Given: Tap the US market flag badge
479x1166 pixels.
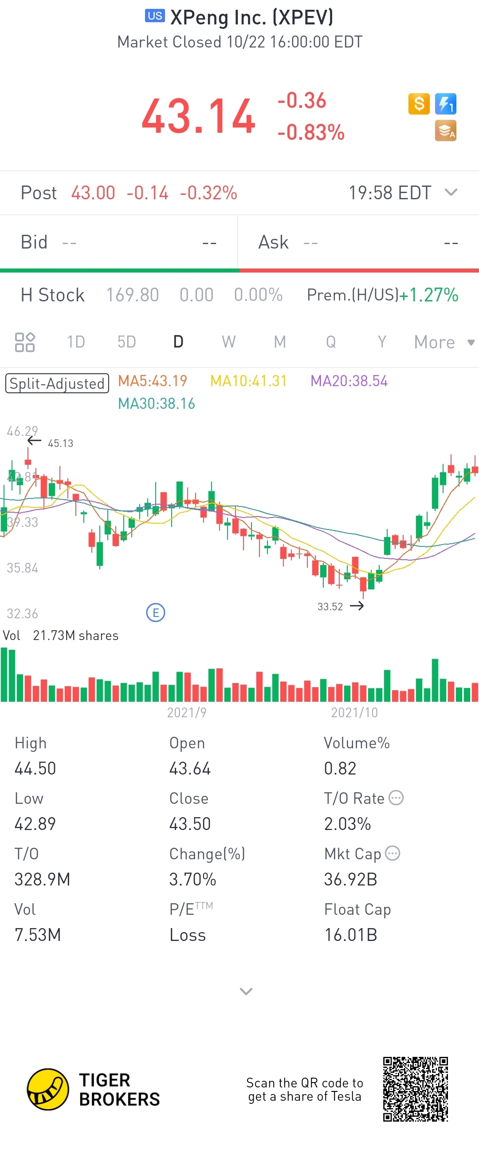Looking at the screenshot, I should (155, 16).
